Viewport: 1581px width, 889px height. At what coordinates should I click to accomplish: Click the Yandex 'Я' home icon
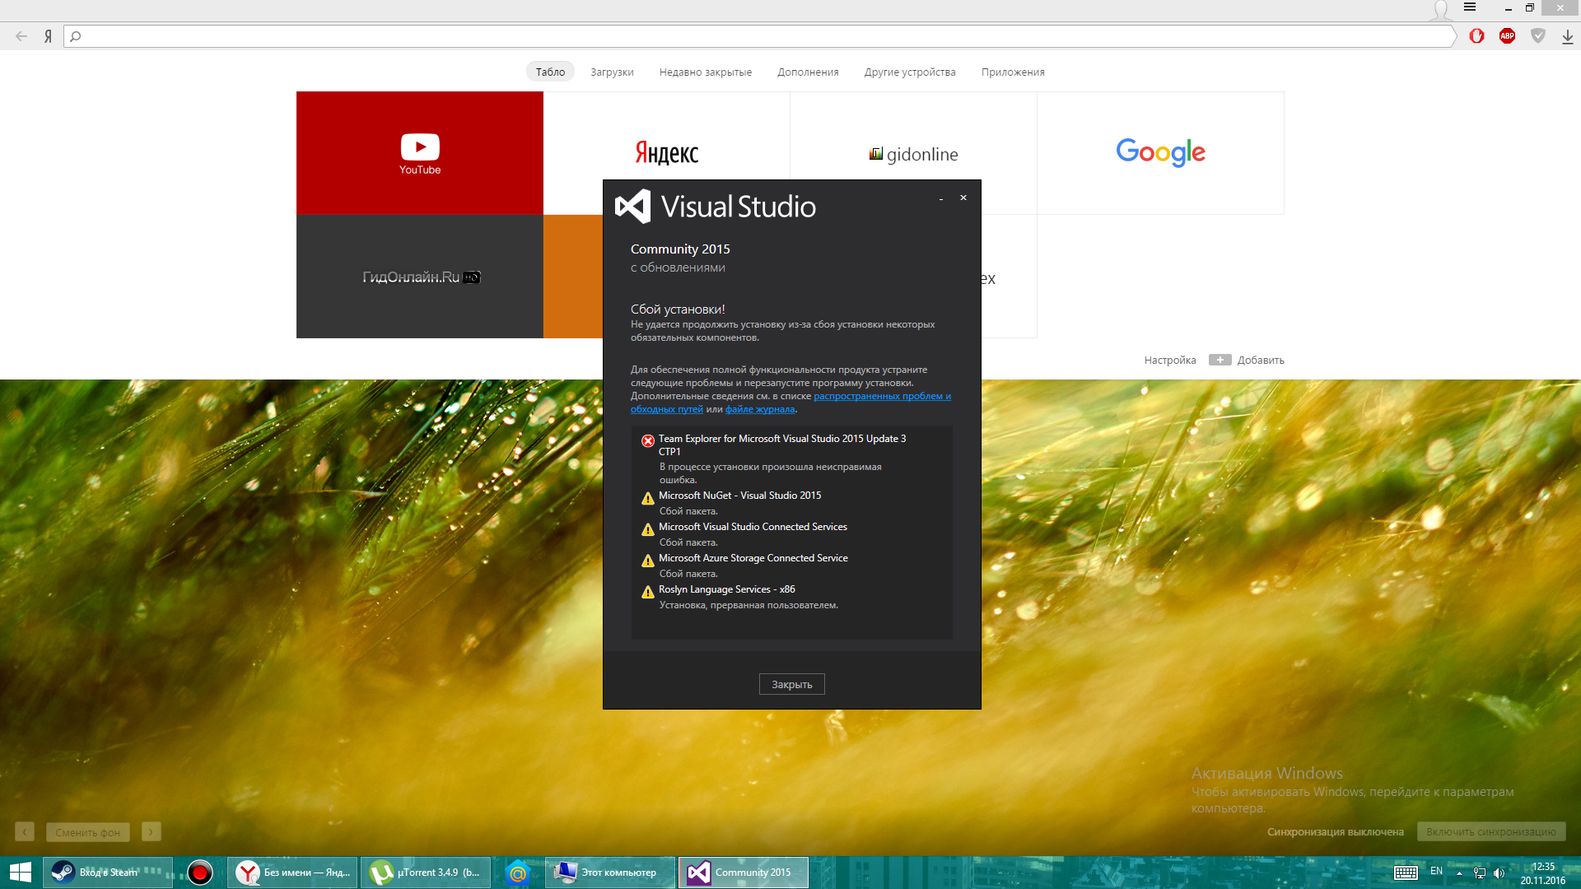48,36
